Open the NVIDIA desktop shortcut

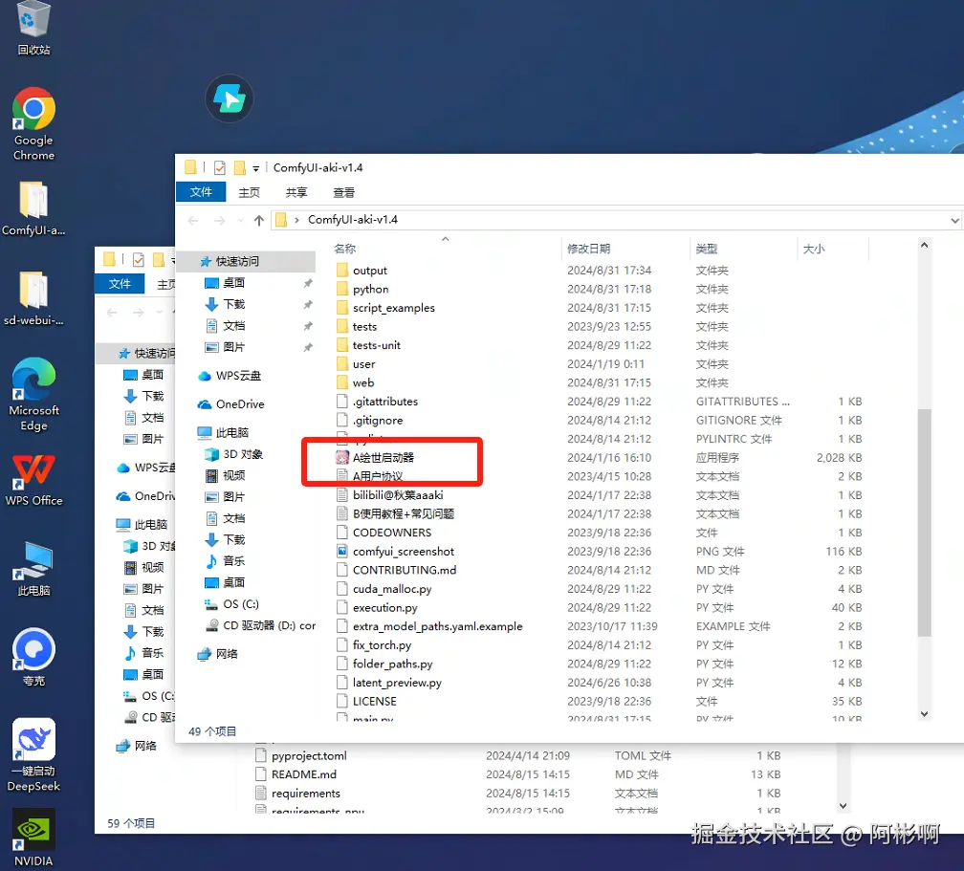[33, 838]
